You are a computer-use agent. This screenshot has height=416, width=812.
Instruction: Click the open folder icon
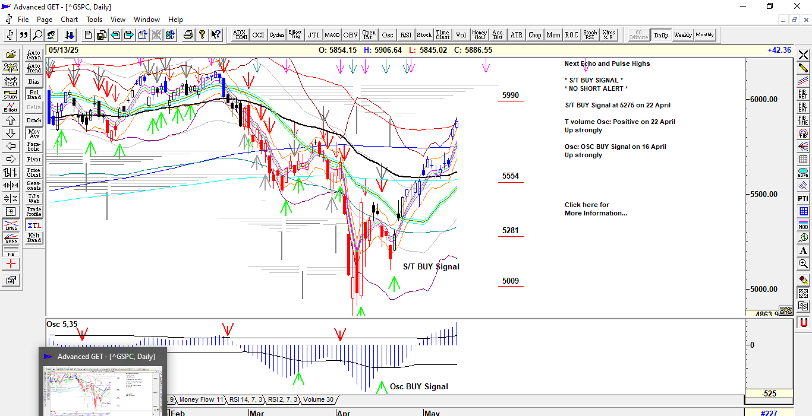pos(11,55)
